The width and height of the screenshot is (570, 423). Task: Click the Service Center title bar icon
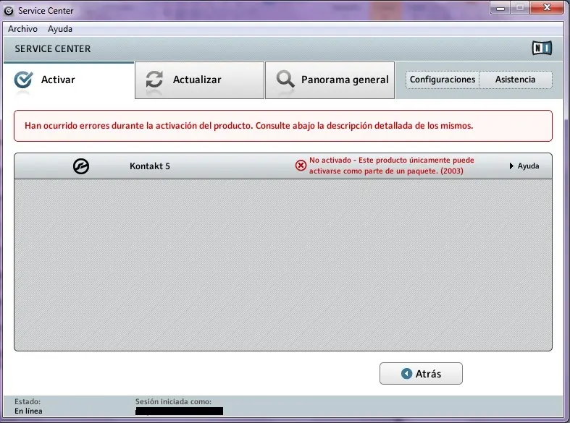point(9,11)
